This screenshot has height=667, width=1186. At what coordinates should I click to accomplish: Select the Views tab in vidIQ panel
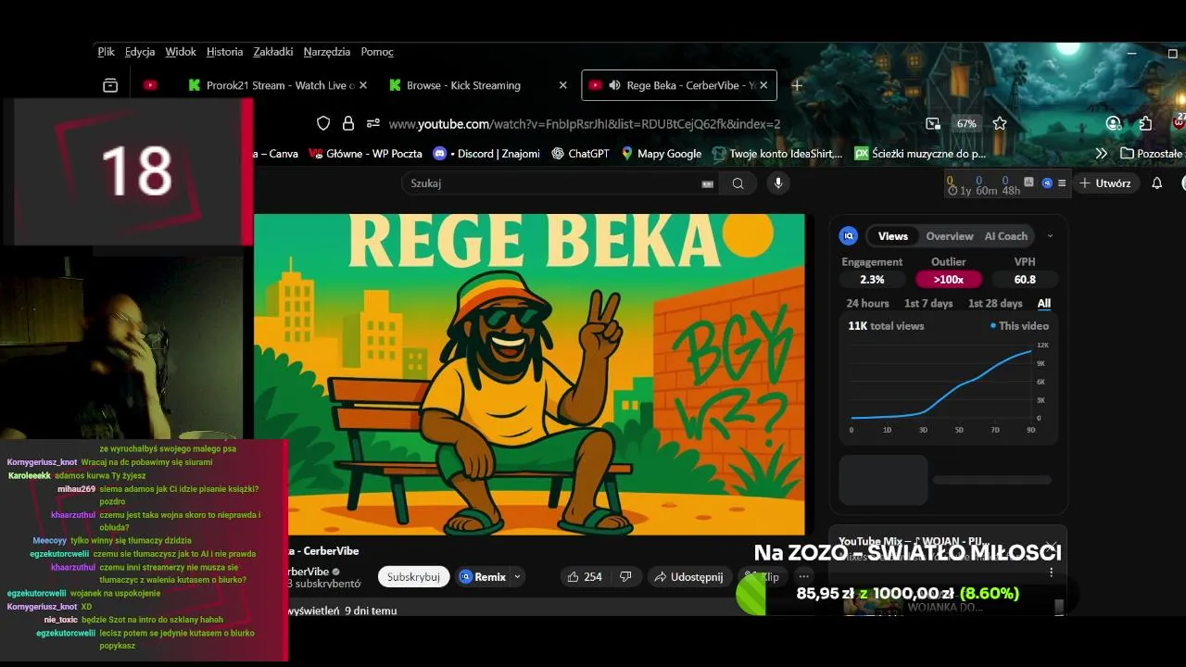[893, 236]
